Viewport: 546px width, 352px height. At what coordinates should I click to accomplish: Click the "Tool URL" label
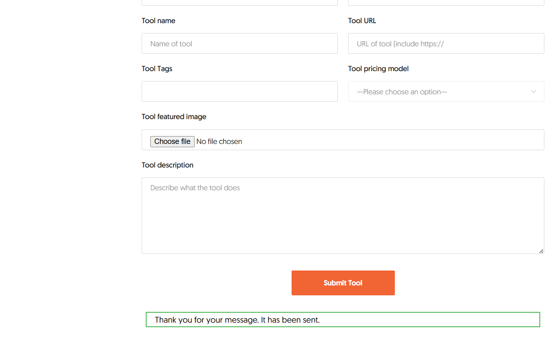coord(362,21)
